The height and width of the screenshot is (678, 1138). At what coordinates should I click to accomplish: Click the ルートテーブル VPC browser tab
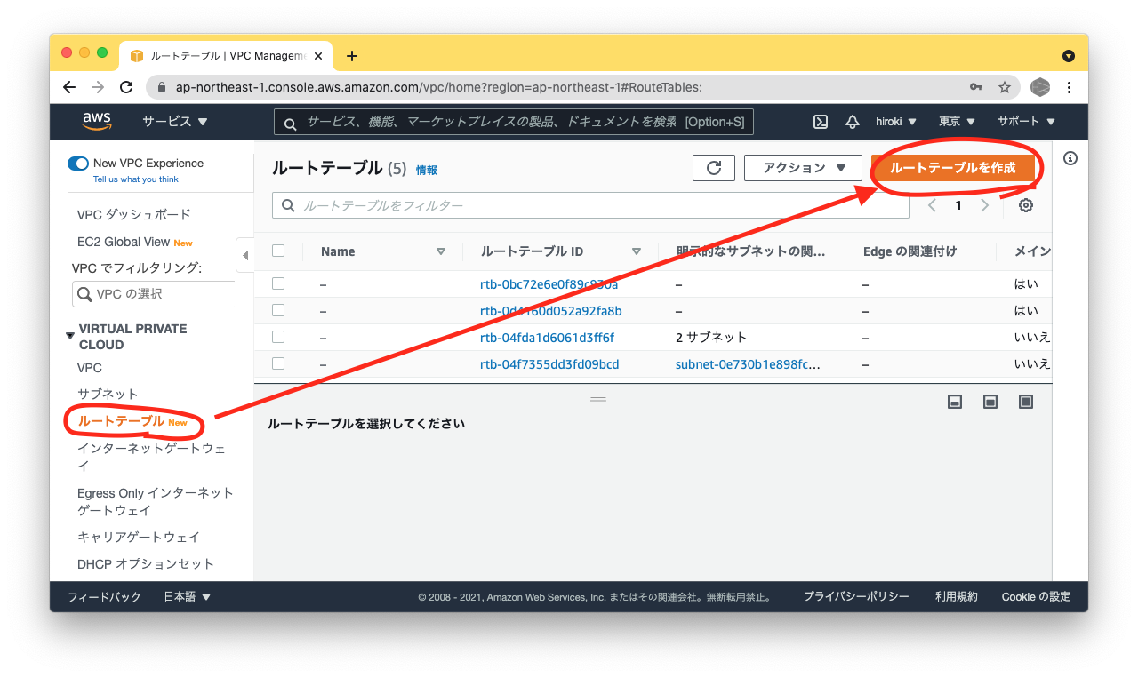222,55
